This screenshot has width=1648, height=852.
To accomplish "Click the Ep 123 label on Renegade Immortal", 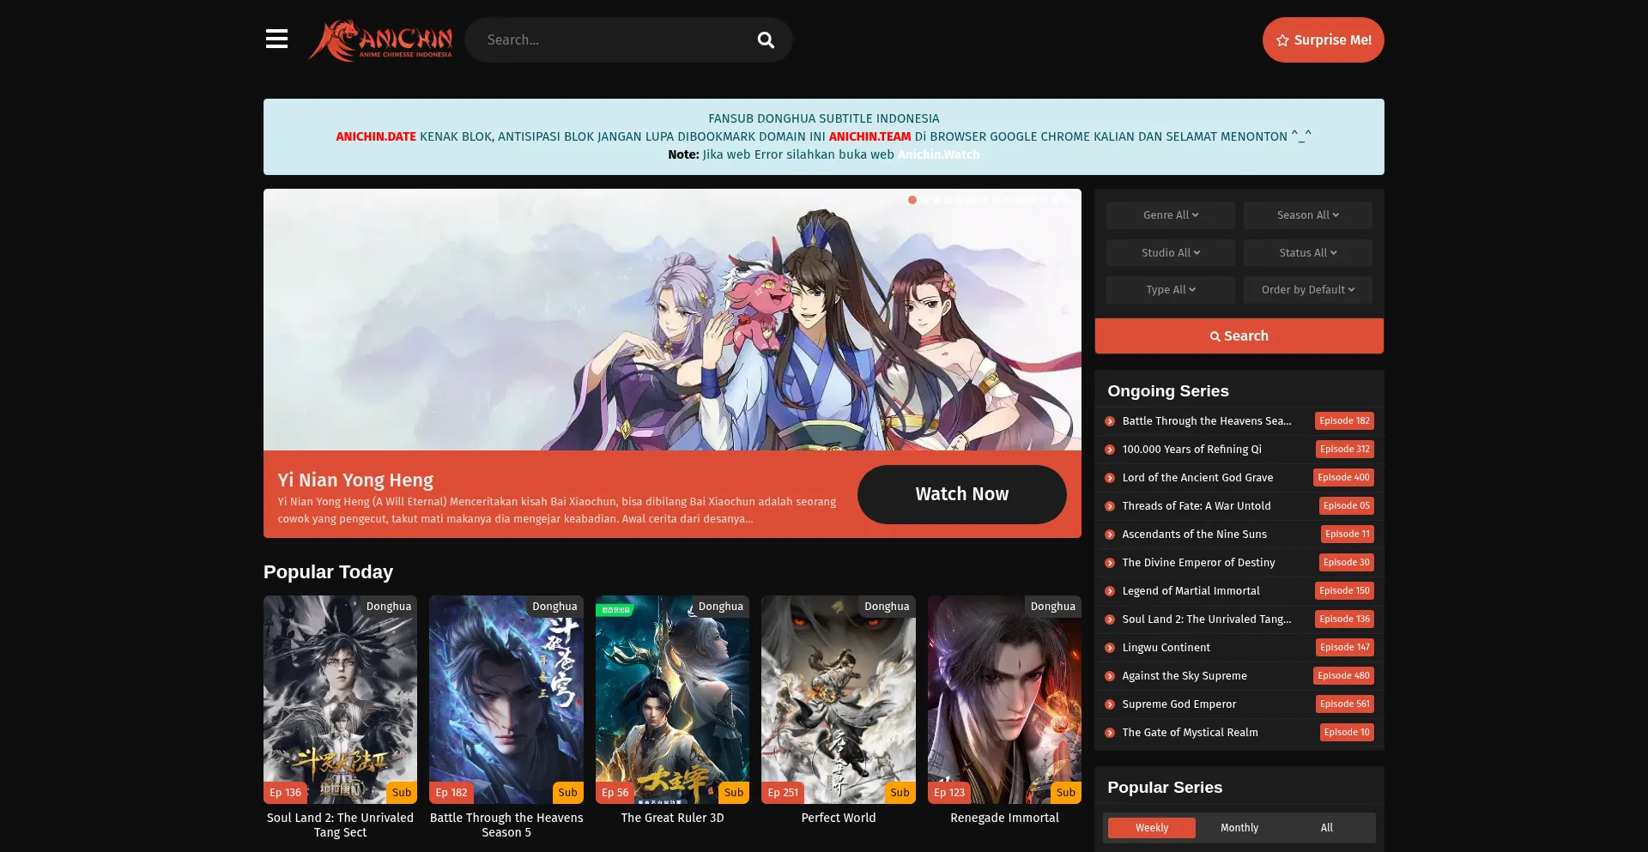I will [x=949, y=793].
